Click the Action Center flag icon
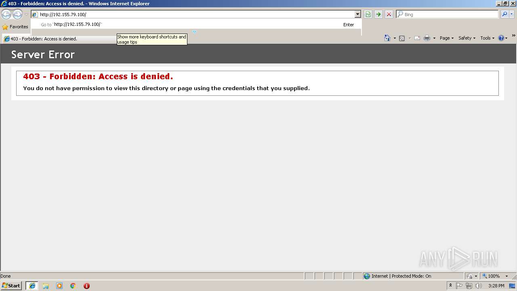Screen dimensions: 517x291 click(459, 286)
